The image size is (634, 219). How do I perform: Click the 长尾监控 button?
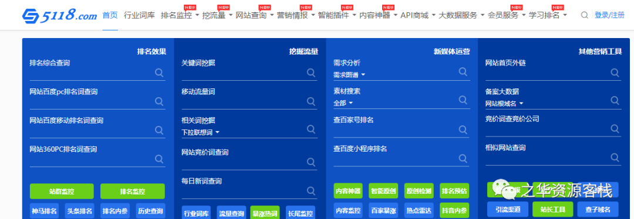point(301,213)
